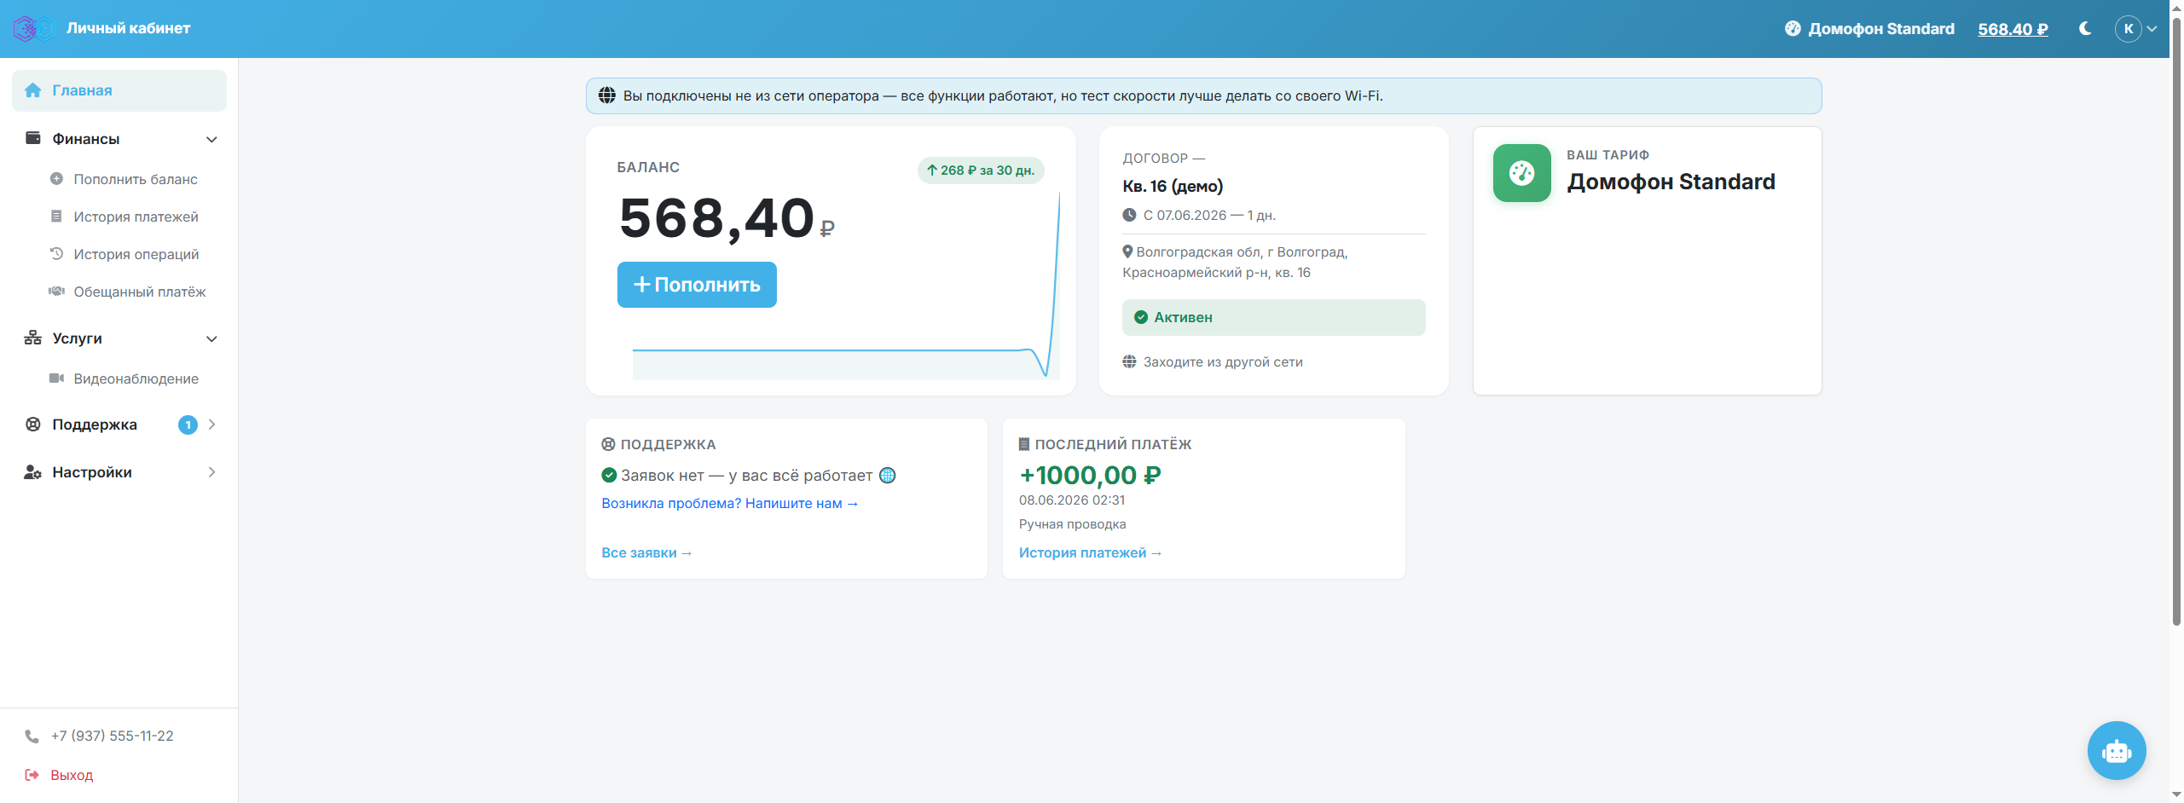Screen dimensions: 2184x803
Task: Click the map pin icon by Волгоградская обл
Action: 1127,251
